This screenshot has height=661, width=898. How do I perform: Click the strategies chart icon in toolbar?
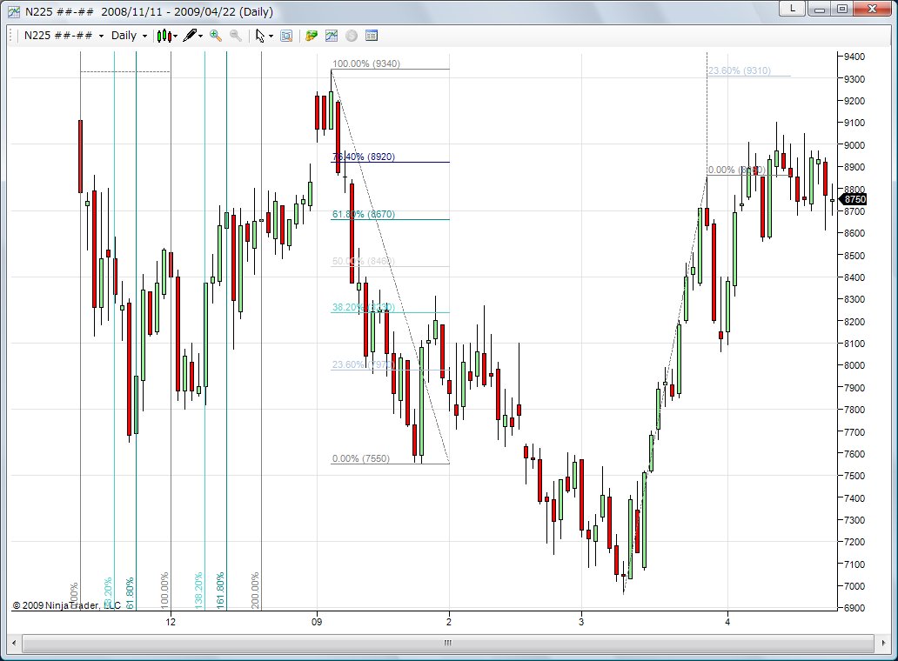[x=332, y=36]
